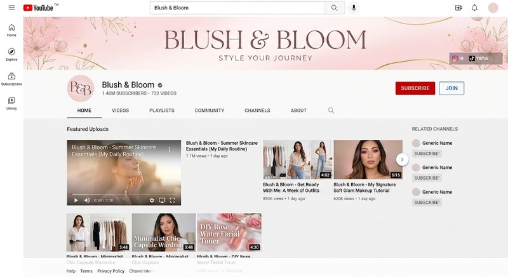Click the B&B channel avatar
Screen dimensions: 508x277
(x=81, y=88)
